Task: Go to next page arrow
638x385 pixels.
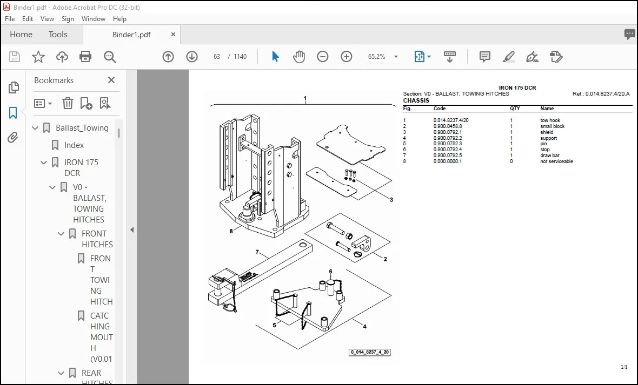Action: pos(192,57)
